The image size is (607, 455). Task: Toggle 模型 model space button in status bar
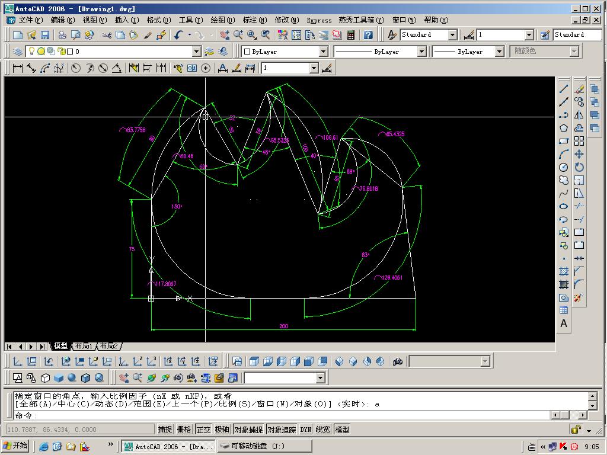point(342,429)
